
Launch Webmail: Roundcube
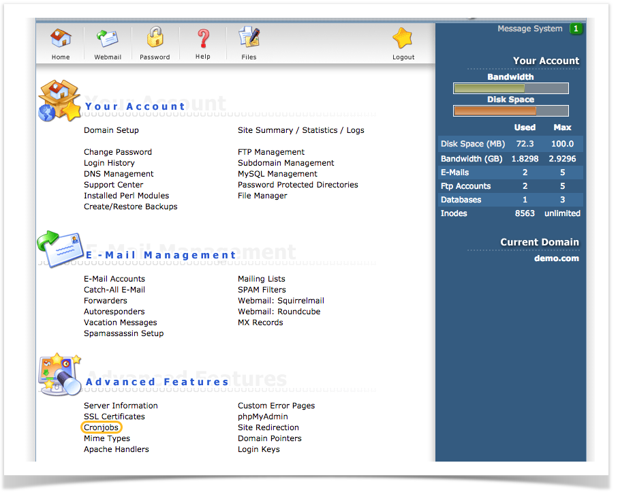pos(279,312)
